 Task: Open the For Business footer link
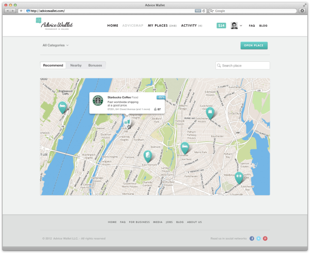pyautogui.click(x=138, y=222)
